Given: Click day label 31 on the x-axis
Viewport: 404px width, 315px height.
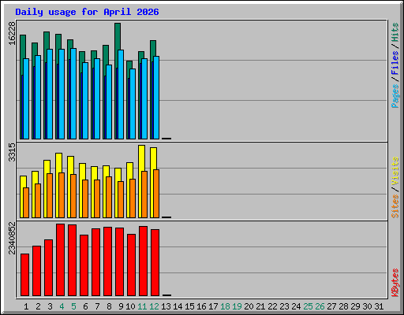Looking at the screenshot, I should point(379,306).
